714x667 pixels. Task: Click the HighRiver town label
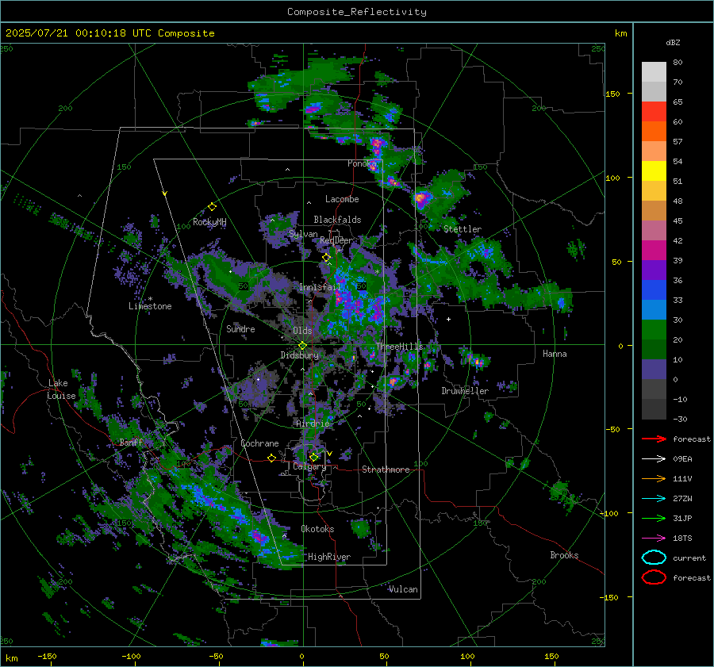pos(329,557)
